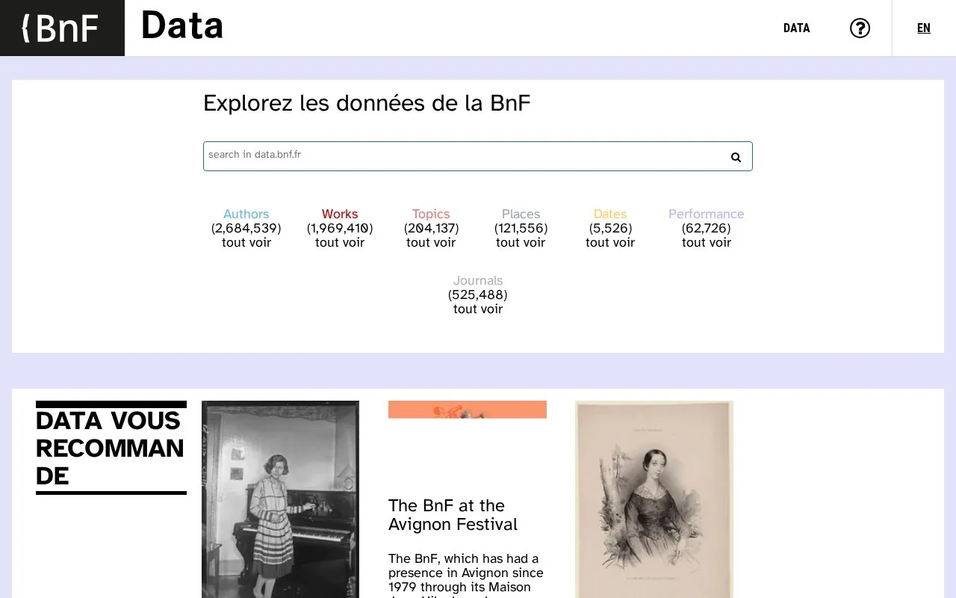The width and height of the screenshot is (956, 598).
Task: Open the Dates category link
Action: [x=610, y=214]
